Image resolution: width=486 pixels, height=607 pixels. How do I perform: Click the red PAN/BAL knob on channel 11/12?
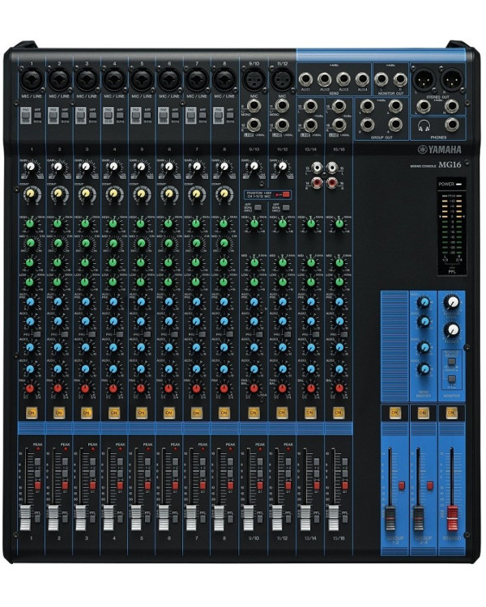[x=282, y=388]
